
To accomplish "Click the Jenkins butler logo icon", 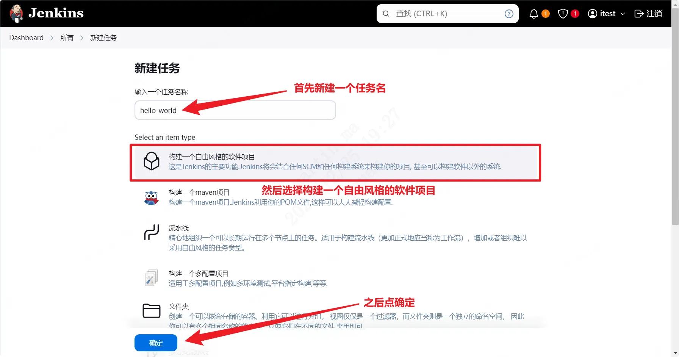I will pos(16,14).
